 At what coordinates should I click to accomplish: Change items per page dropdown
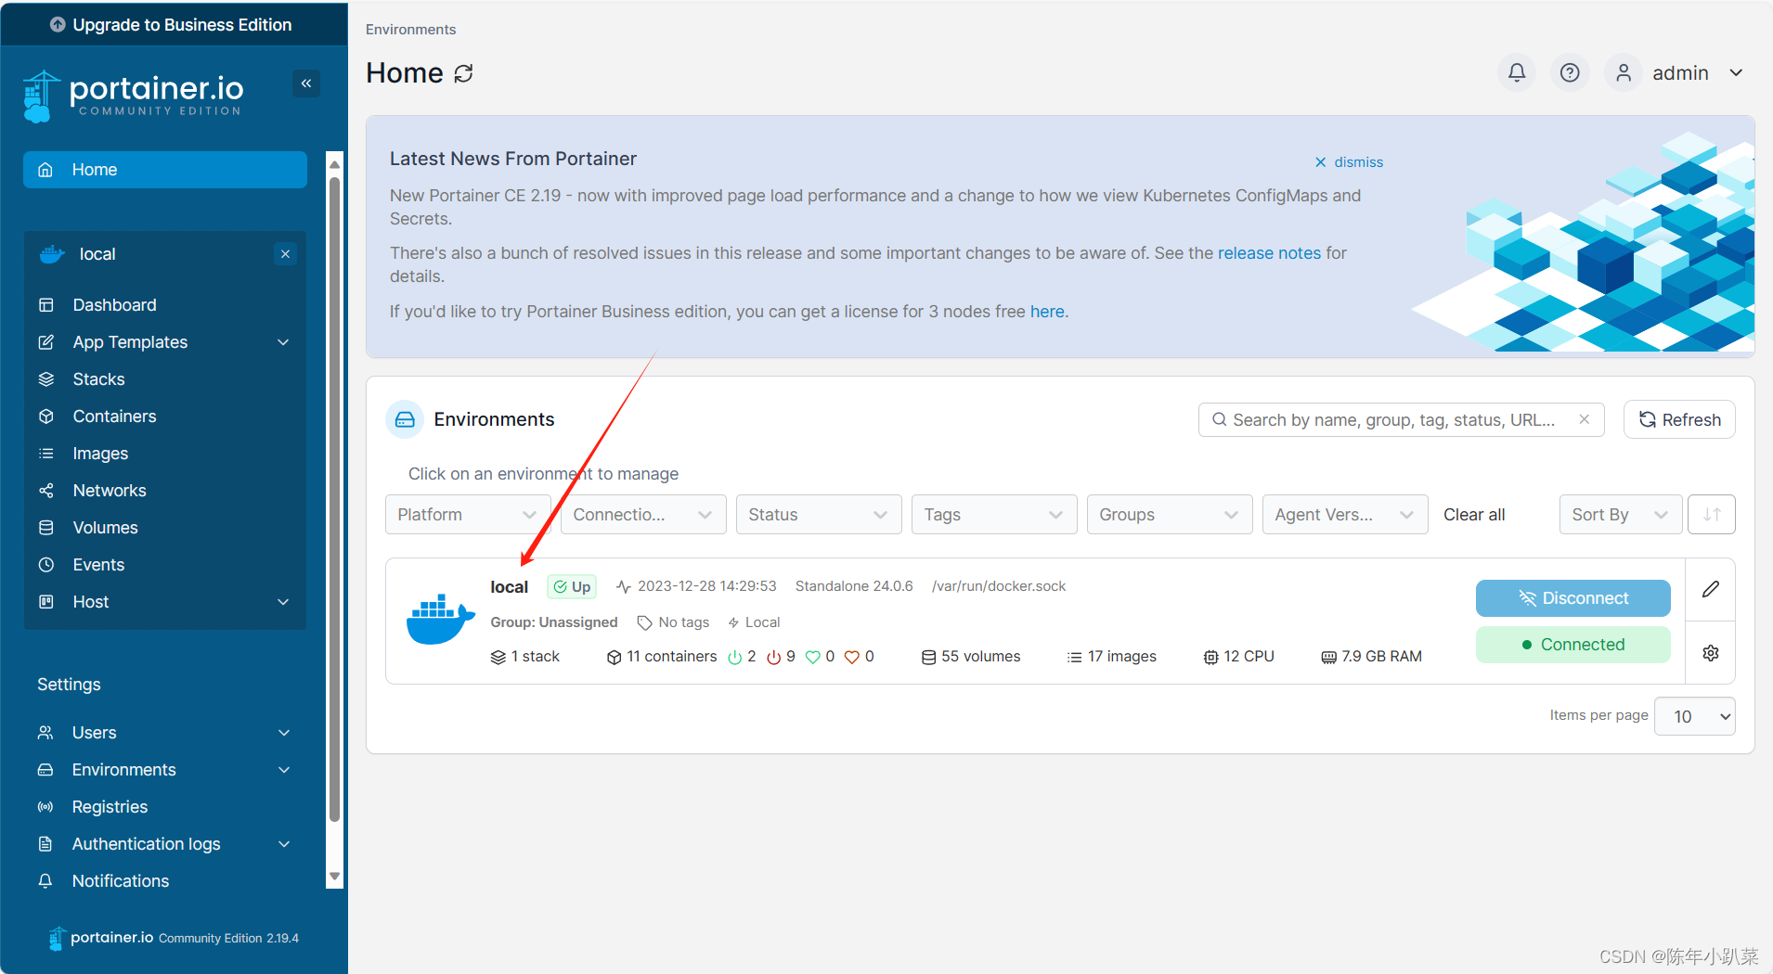[x=1695, y=716]
